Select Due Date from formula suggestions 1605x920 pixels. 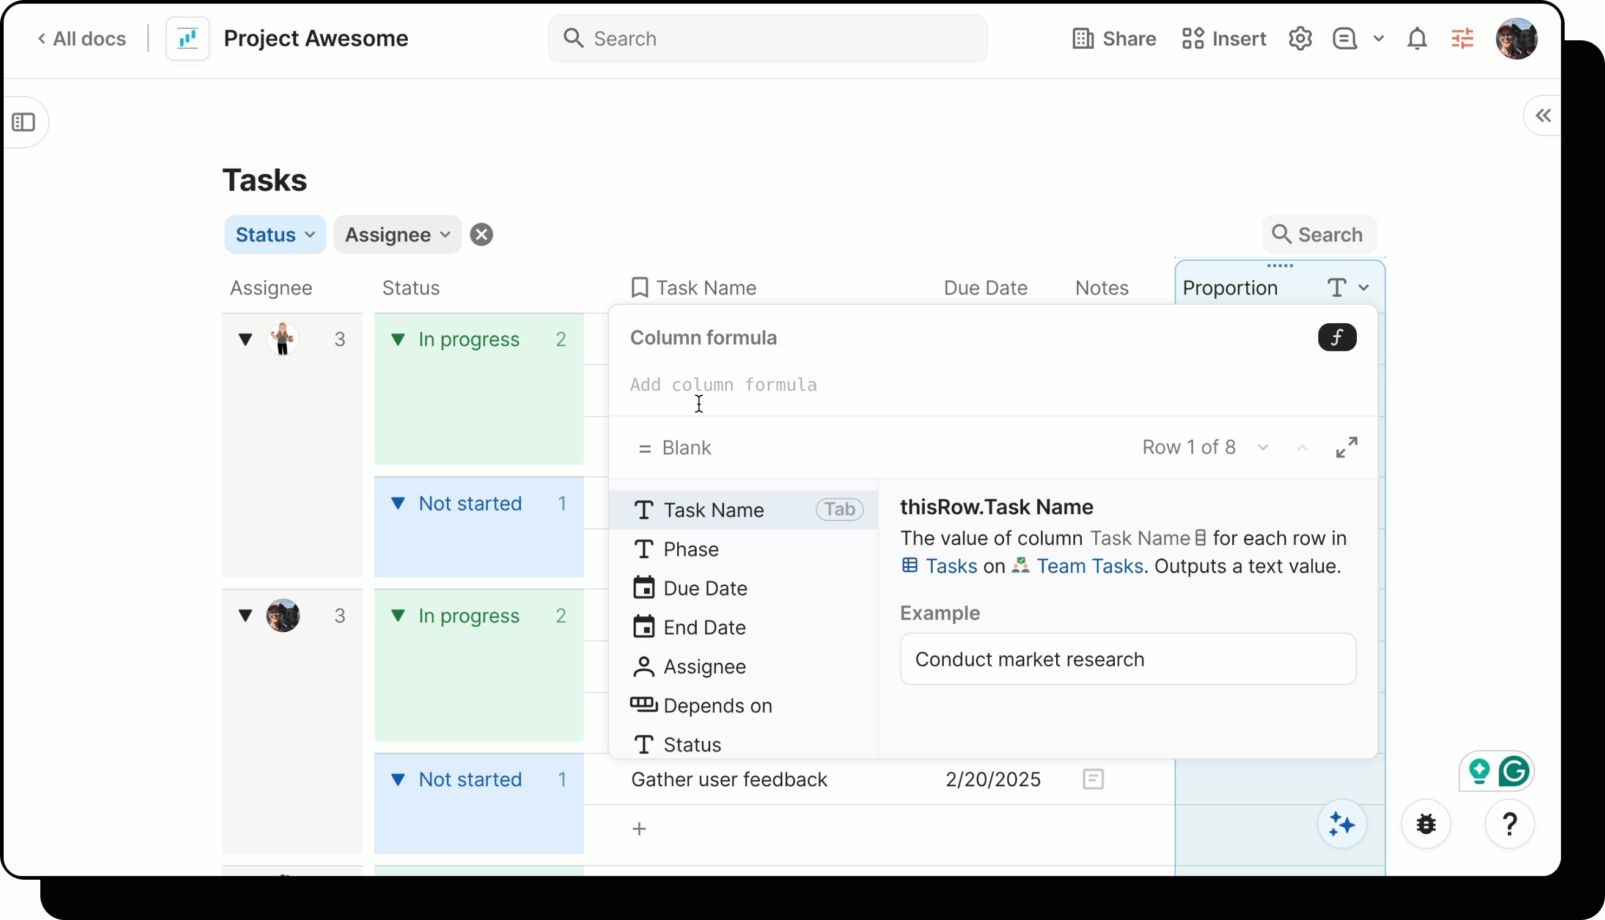click(x=704, y=588)
